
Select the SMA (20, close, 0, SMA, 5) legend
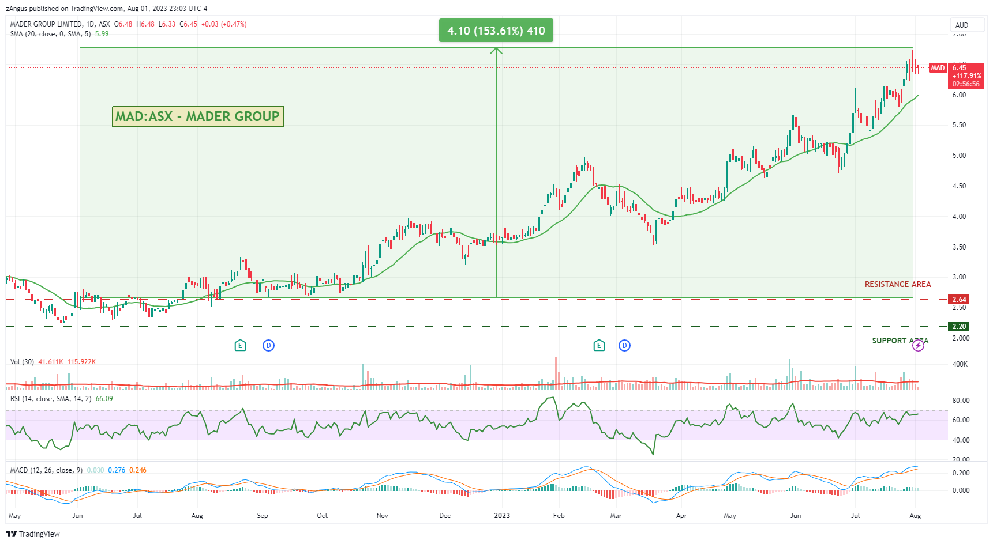[x=51, y=34]
